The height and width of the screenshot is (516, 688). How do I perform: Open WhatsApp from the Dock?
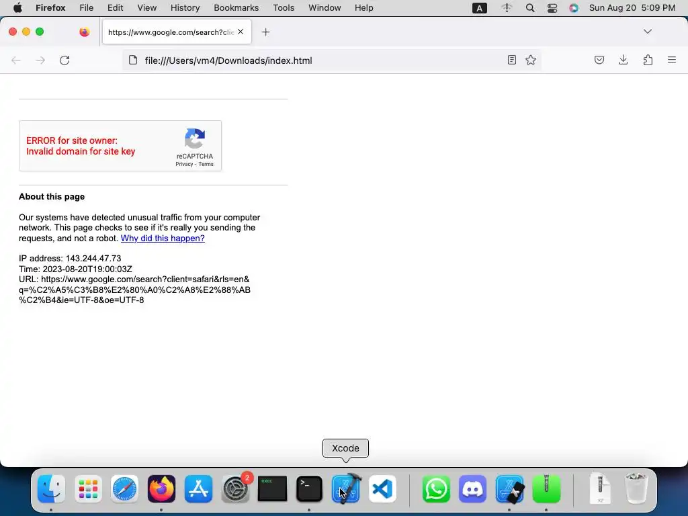pyautogui.click(x=436, y=489)
